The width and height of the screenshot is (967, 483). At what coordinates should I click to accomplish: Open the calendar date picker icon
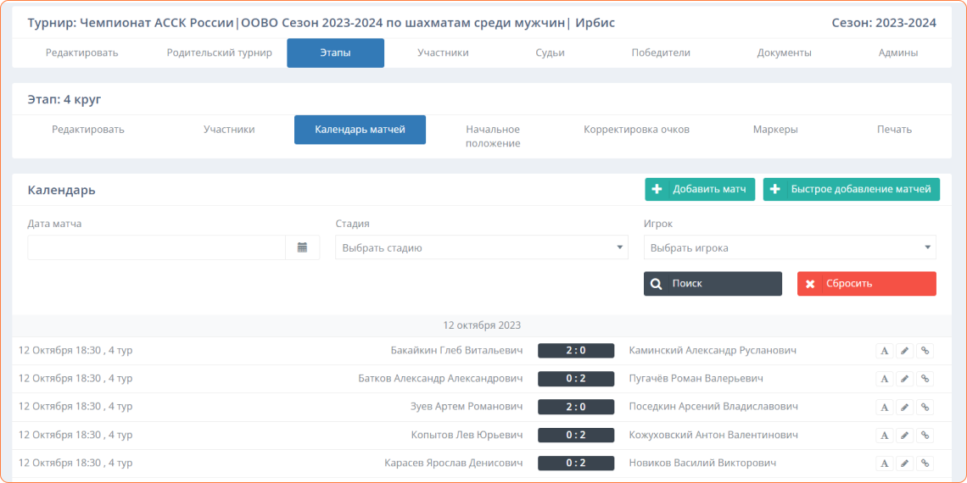pyautogui.click(x=302, y=247)
